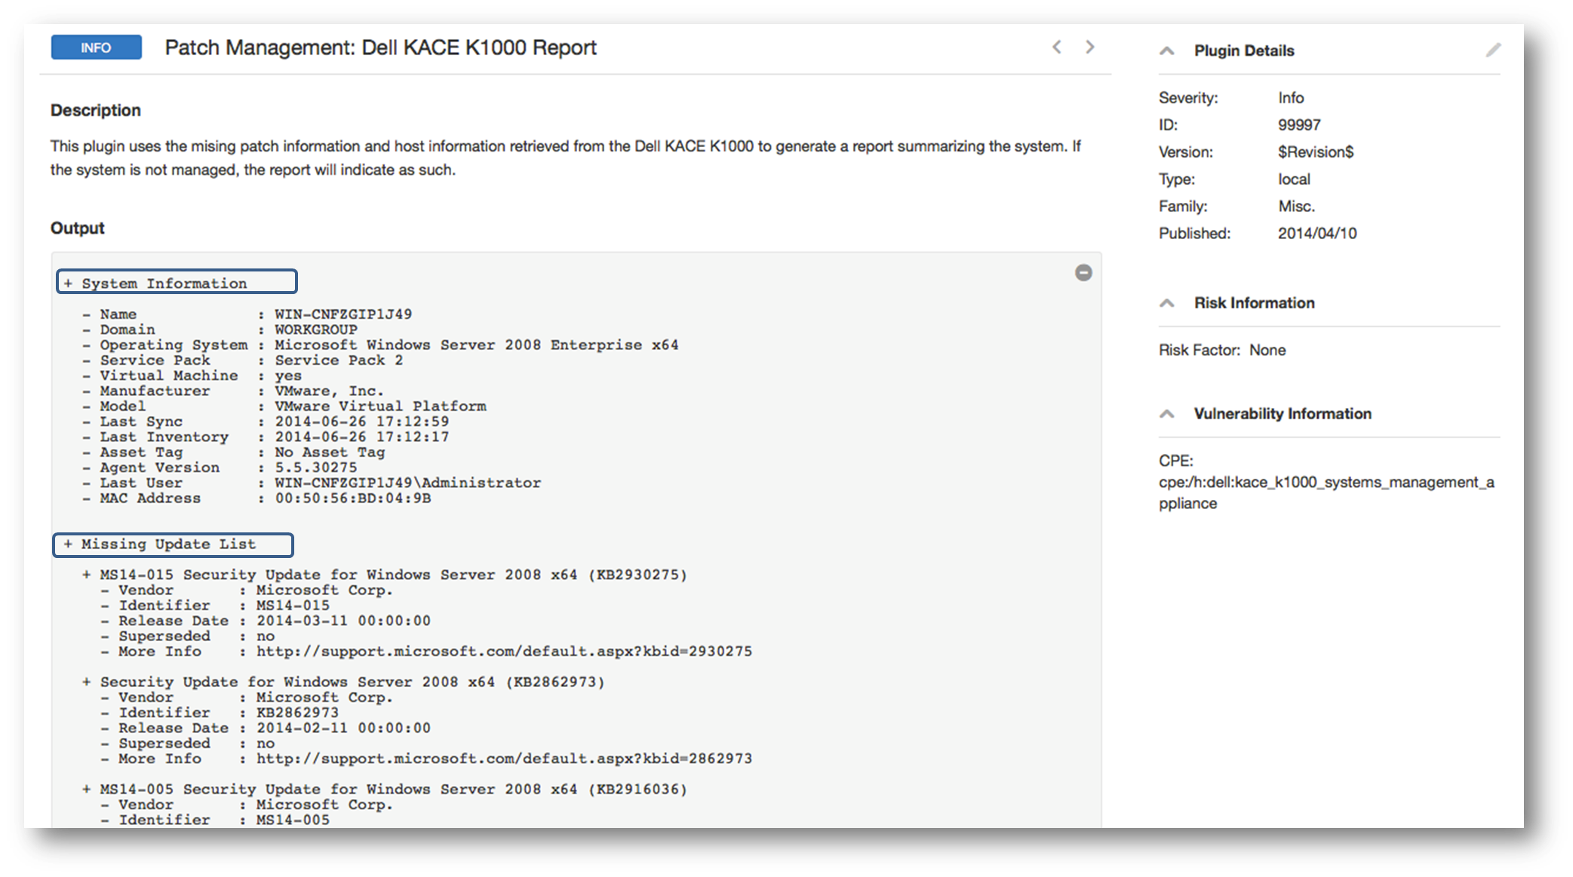Click the pencil edit icon in Plugin Details
The width and height of the screenshot is (1573, 877).
[1493, 51]
